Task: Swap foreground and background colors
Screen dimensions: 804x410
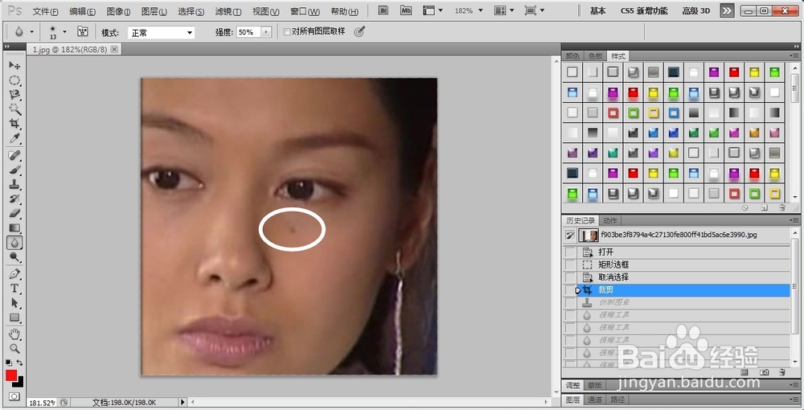Action: pos(20,363)
